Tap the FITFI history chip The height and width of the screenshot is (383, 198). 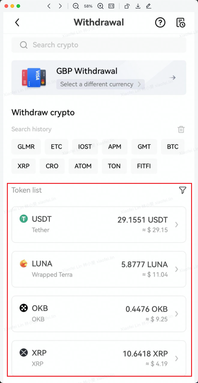(x=144, y=166)
